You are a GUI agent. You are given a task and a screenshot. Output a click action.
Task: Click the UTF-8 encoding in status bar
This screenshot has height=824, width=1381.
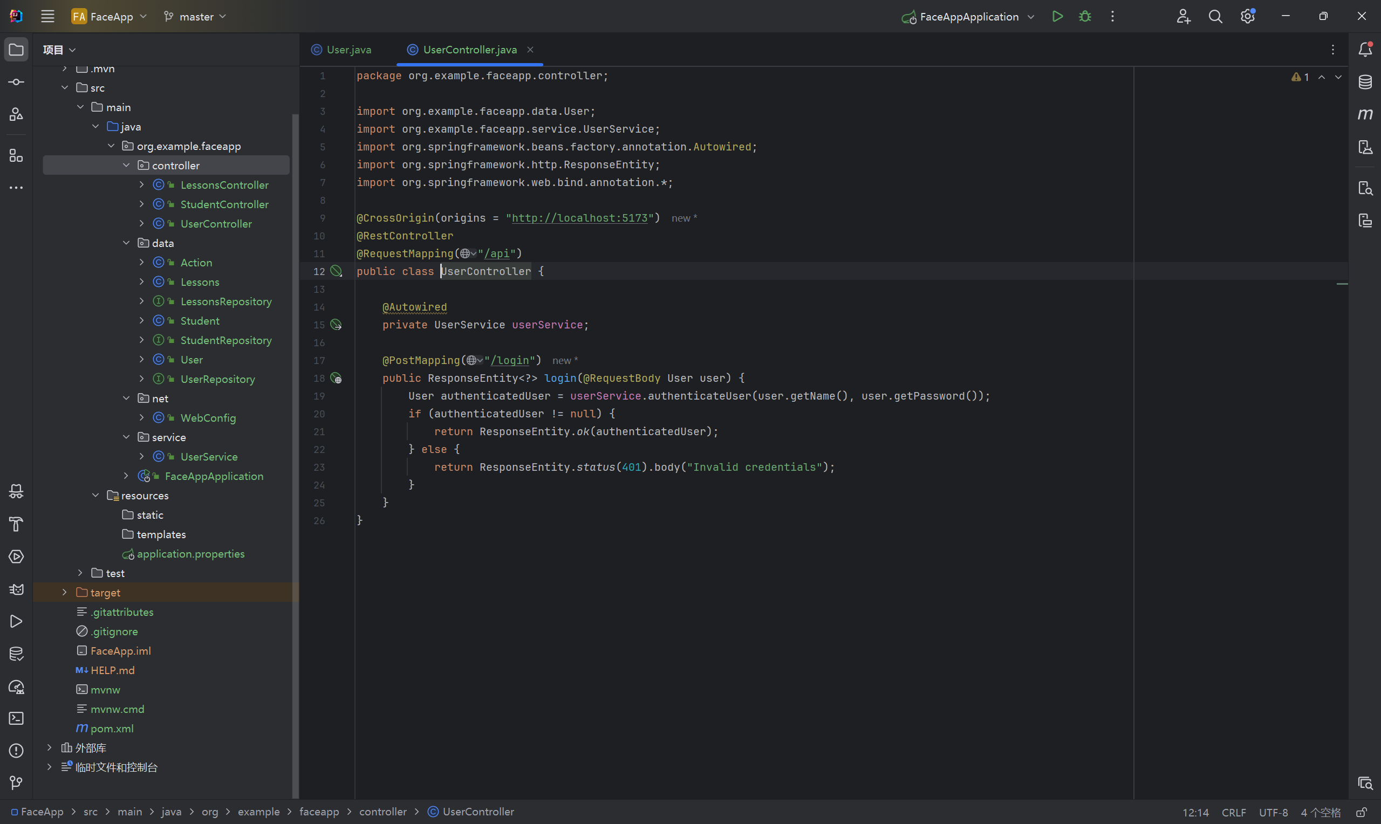click(x=1273, y=812)
